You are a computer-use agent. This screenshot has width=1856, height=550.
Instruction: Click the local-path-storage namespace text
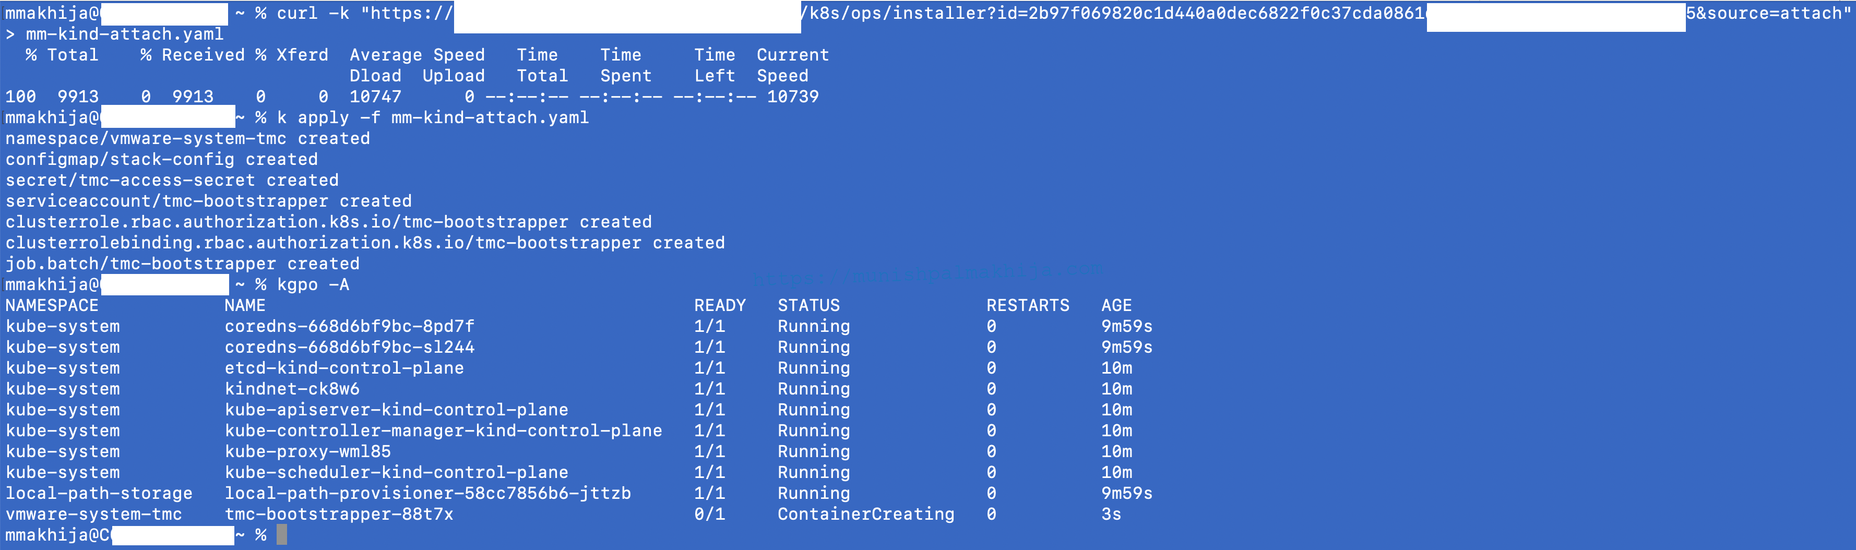[x=99, y=494]
